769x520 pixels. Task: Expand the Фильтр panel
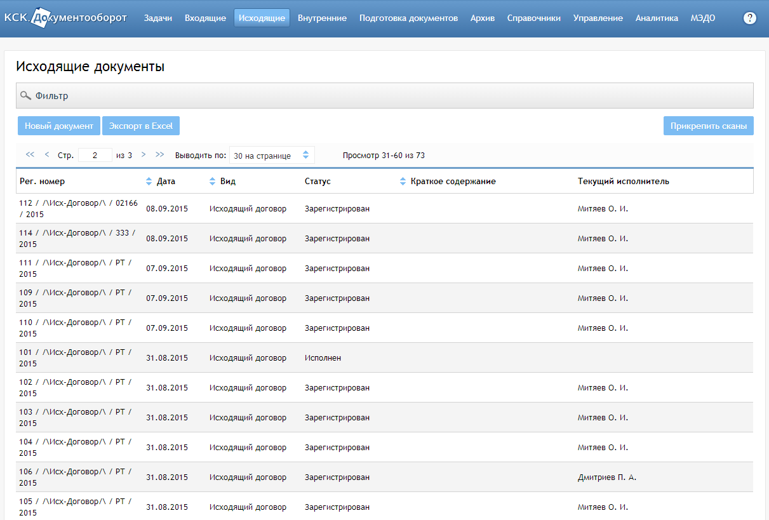coord(385,96)
